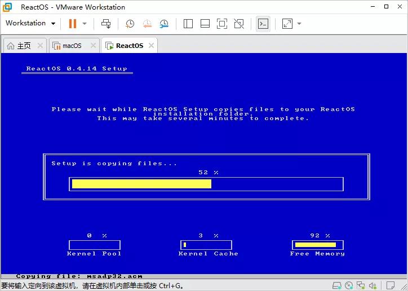Send Ctrl+Alt+Del to the virtual machine
The width and height of the screenshot is (408, 291).
106,24
